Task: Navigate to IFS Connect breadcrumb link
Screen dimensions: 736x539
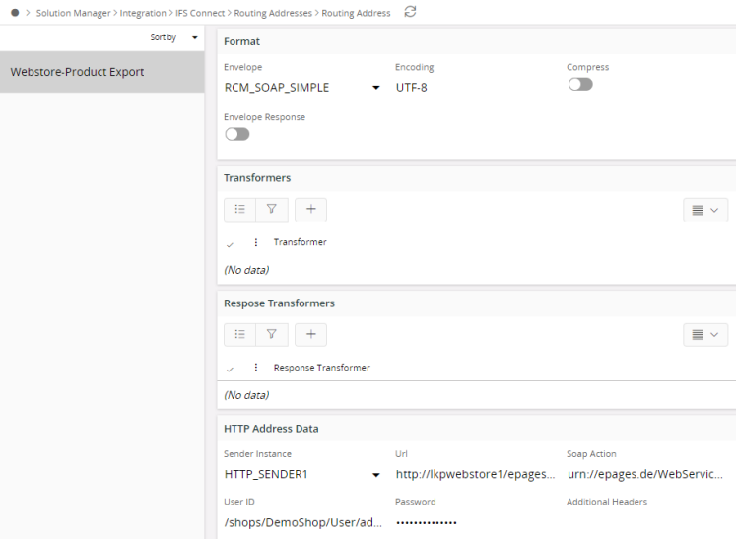Action: point(202,13)
